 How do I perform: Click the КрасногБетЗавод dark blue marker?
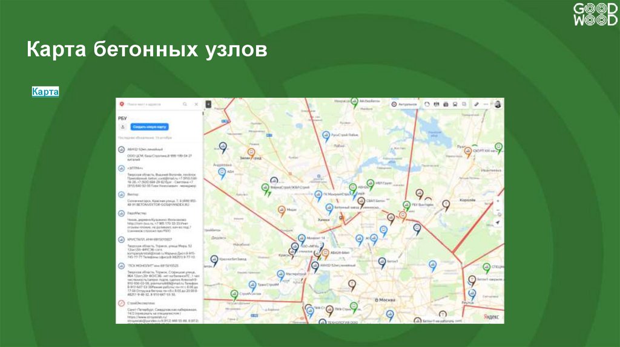coord(214,260)
